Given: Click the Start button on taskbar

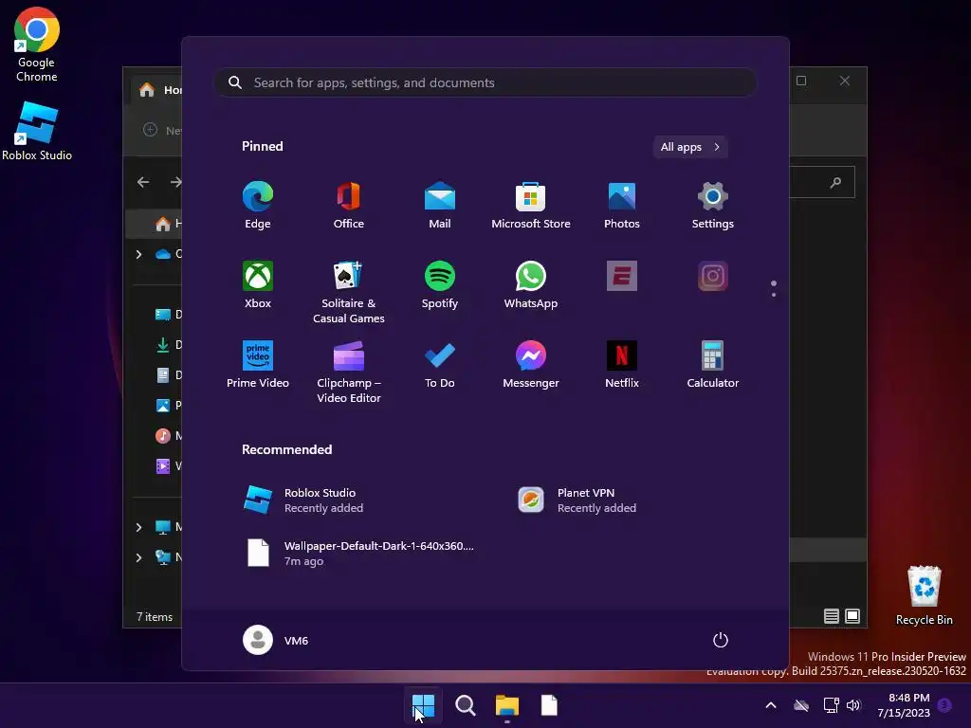Looking at the screenshot, I should (424, 705).
